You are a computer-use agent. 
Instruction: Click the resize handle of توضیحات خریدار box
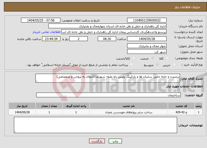pyautogui.click(x=15, y=132)
